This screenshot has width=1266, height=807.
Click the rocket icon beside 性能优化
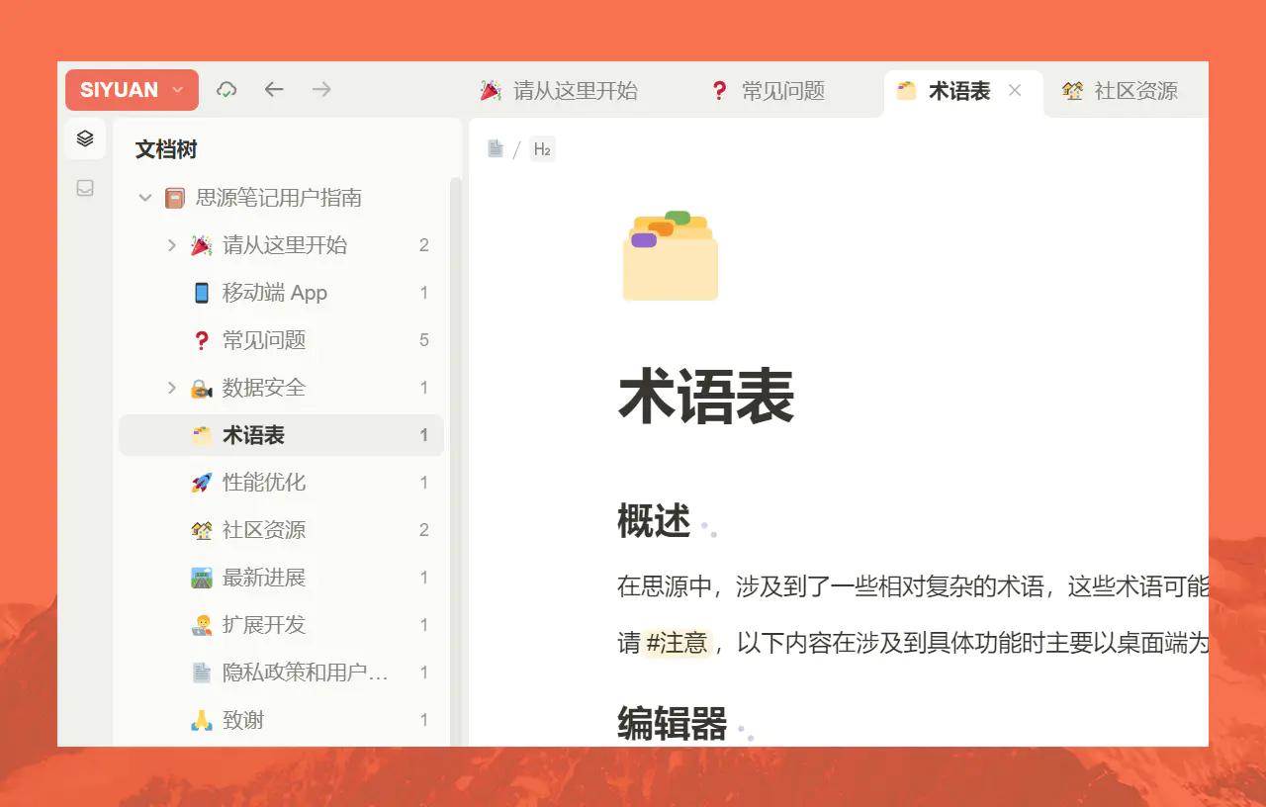202,483
